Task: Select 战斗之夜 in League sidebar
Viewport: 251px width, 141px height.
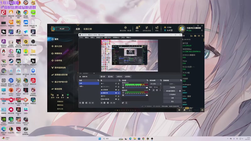Action: click(58, 46)
